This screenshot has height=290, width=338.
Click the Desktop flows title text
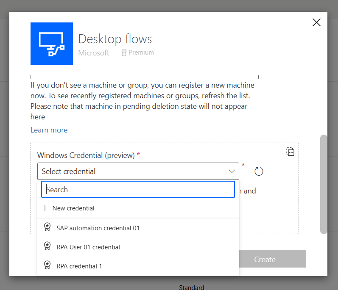[115, 39]
